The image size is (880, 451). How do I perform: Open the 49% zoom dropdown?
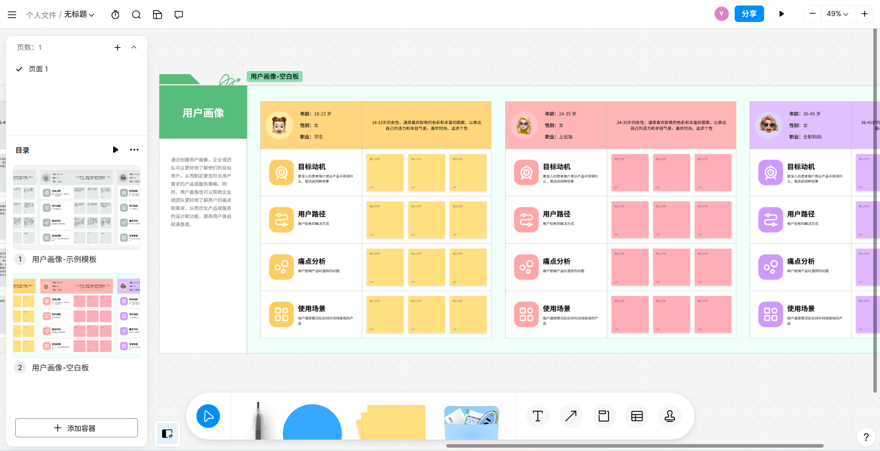(837, 14)
